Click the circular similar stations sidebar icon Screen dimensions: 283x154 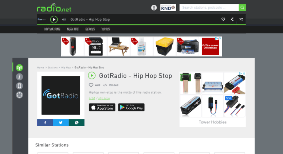[x=19, y=95]
